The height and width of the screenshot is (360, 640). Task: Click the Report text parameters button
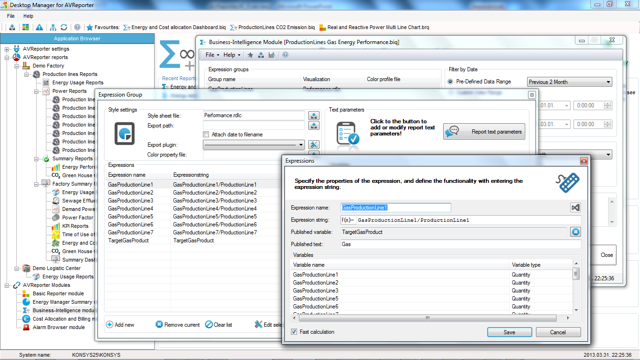click(484, 132)
